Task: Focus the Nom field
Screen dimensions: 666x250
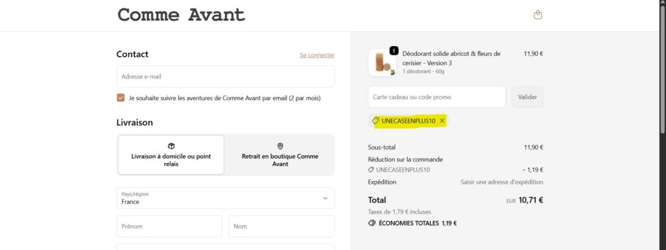Action: (282, 226)
